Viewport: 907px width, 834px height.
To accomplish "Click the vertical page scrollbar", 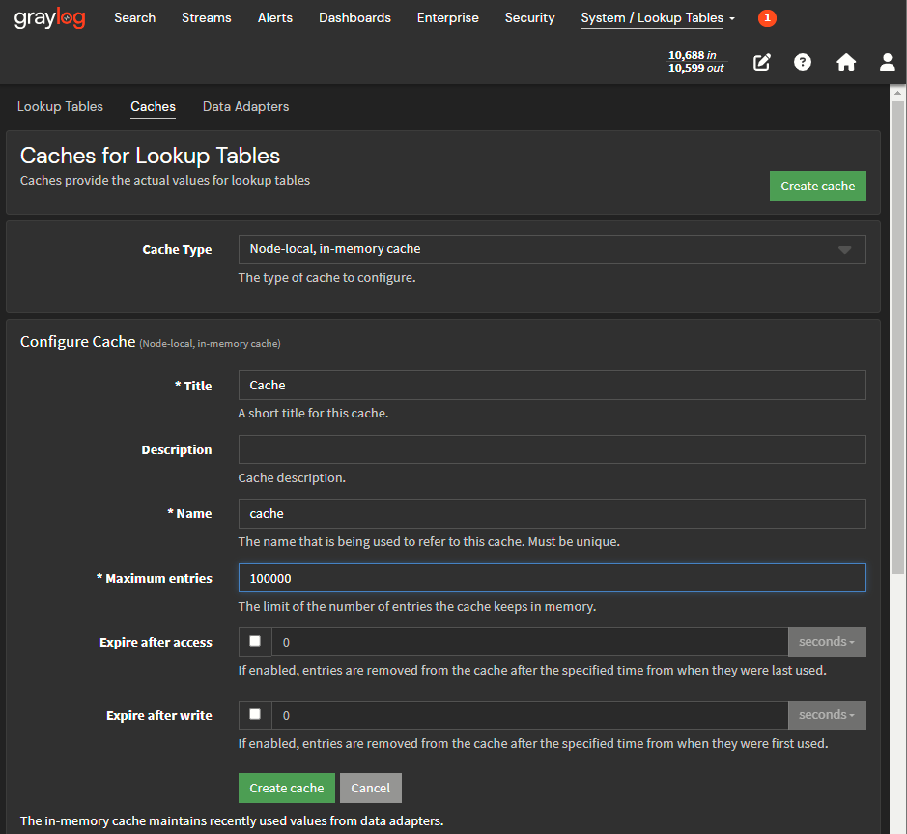I will pyautogui.click(x=897, y=387).
